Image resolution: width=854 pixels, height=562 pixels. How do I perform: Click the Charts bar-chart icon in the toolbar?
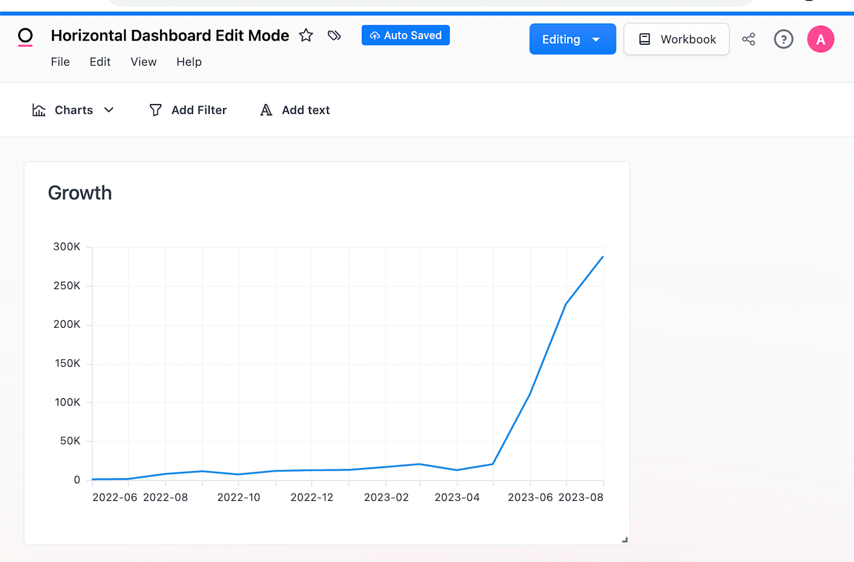click(x=38, y=110)
